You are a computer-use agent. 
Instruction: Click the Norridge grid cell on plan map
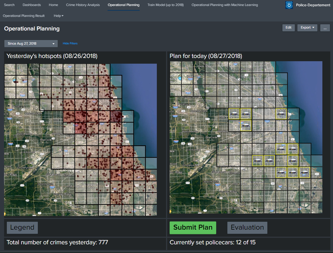(211, 90)
